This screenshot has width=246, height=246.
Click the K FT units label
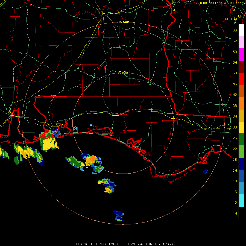click(x=231, y=19)
